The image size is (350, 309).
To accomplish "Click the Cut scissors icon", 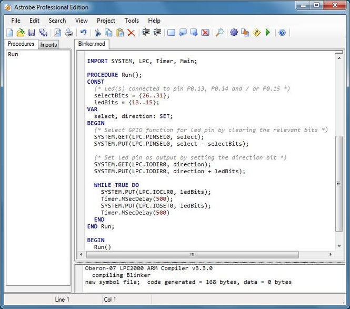I will pyautogui.click(x=97, y=33).
